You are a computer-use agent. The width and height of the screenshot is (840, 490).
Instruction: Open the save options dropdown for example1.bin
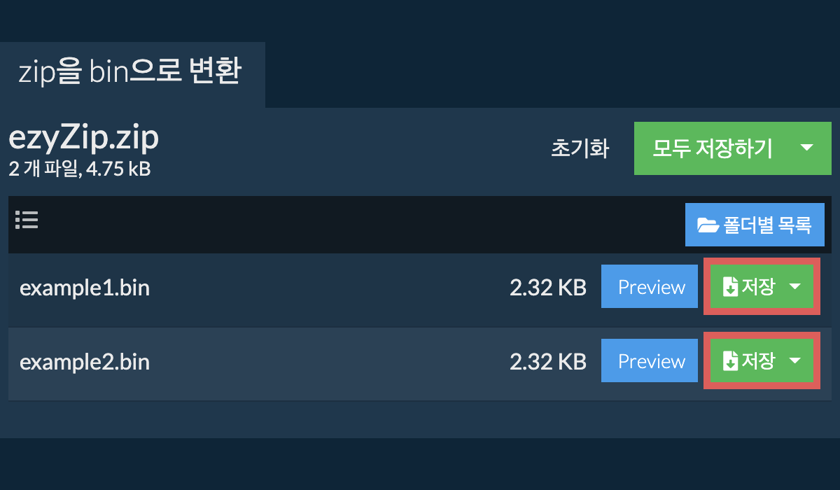[x=796, y=286]
